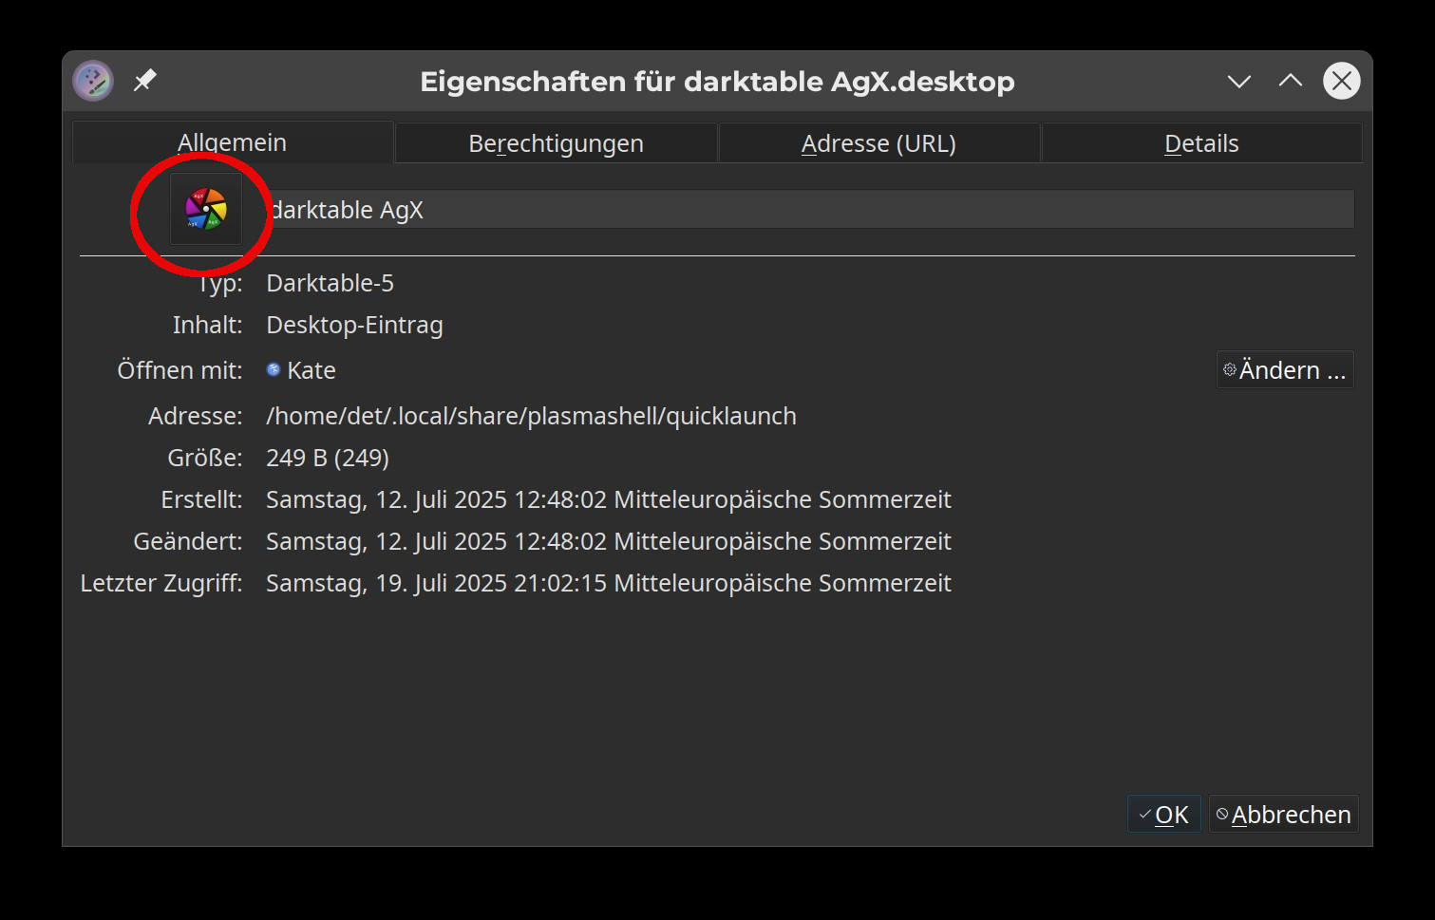The width and height of the screenshot is (1435, 920).
Task: Click the Öffnen mit label
Action: click(179, 370)
